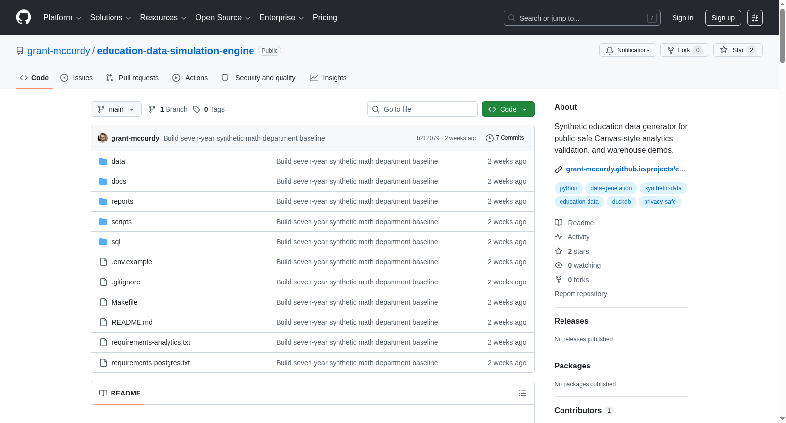The image size is (786, 423).
Task: Open the sql folder icon
Action: 103,242
